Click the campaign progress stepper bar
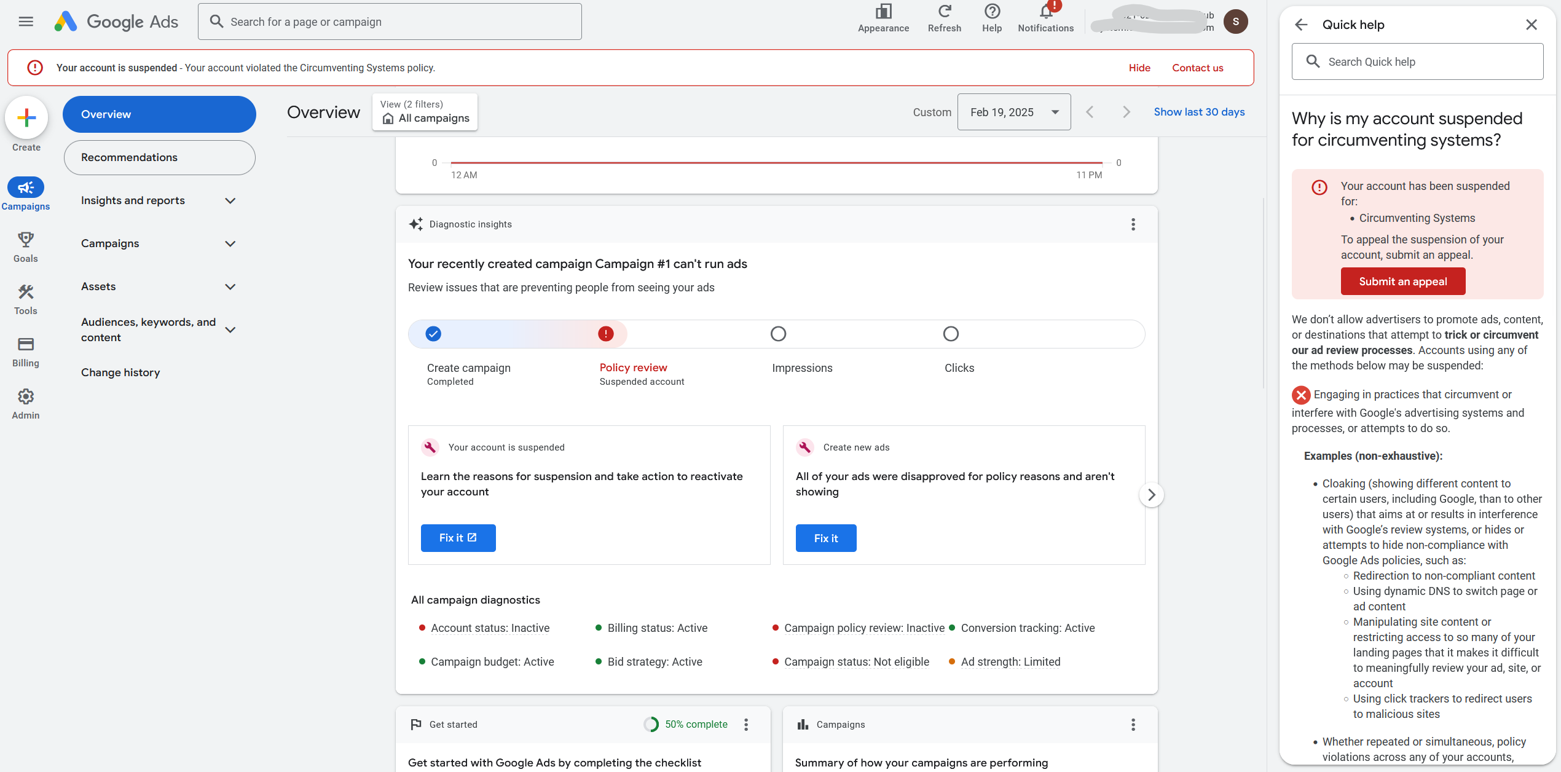The width and height of the screenshot is (1561, 772). [776, 334]
